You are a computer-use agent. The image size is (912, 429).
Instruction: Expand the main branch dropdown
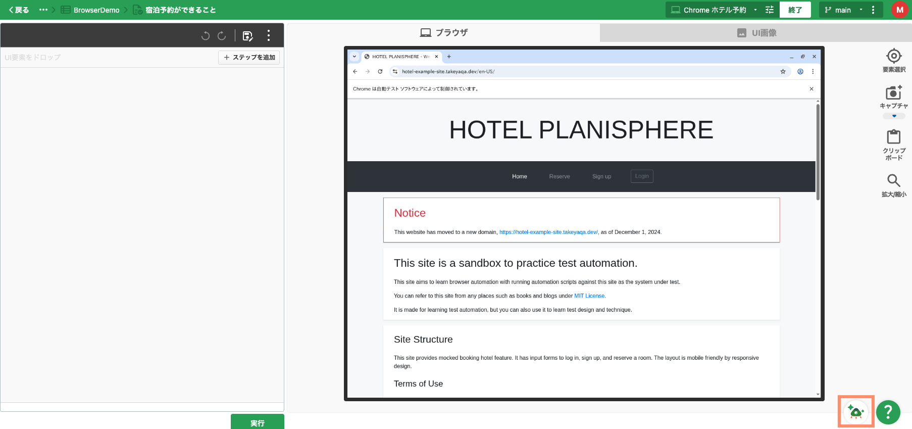861,10
